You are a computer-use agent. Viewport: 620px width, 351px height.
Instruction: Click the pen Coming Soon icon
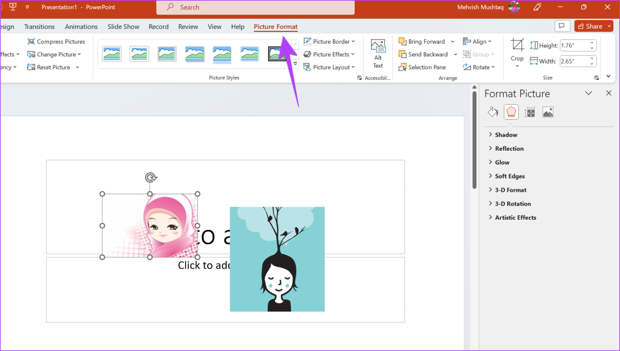(x=538, y=7)
